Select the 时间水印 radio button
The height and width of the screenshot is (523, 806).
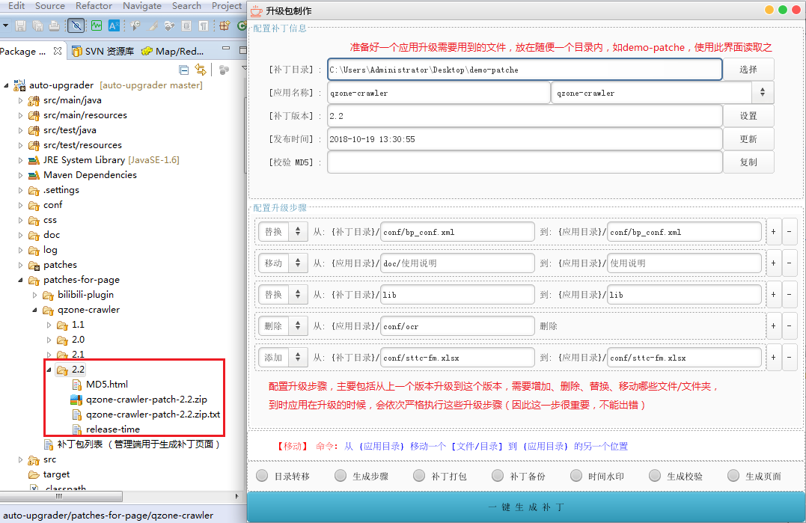[576, 476]
